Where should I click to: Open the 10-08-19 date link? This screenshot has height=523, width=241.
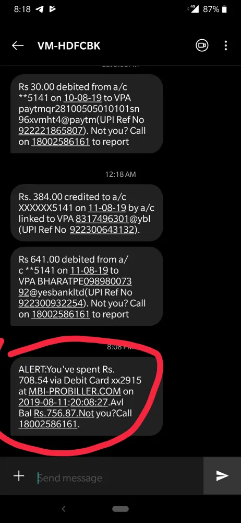[x=79, y=98]
